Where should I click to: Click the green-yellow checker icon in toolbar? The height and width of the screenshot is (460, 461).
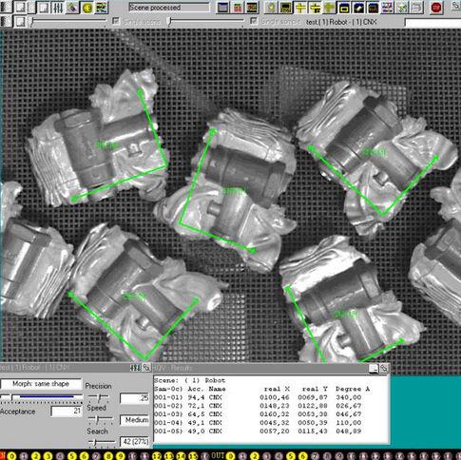tap(102, 8)
